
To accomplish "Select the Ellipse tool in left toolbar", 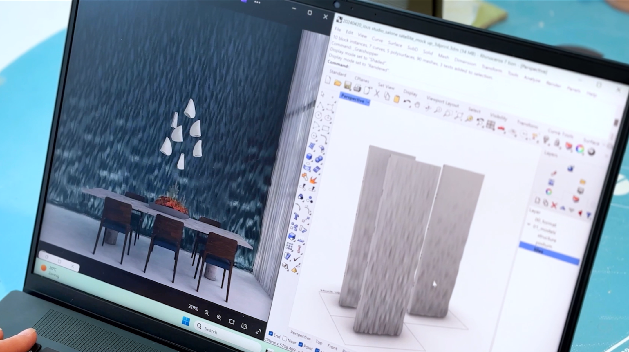I will (x=328, y=118).
